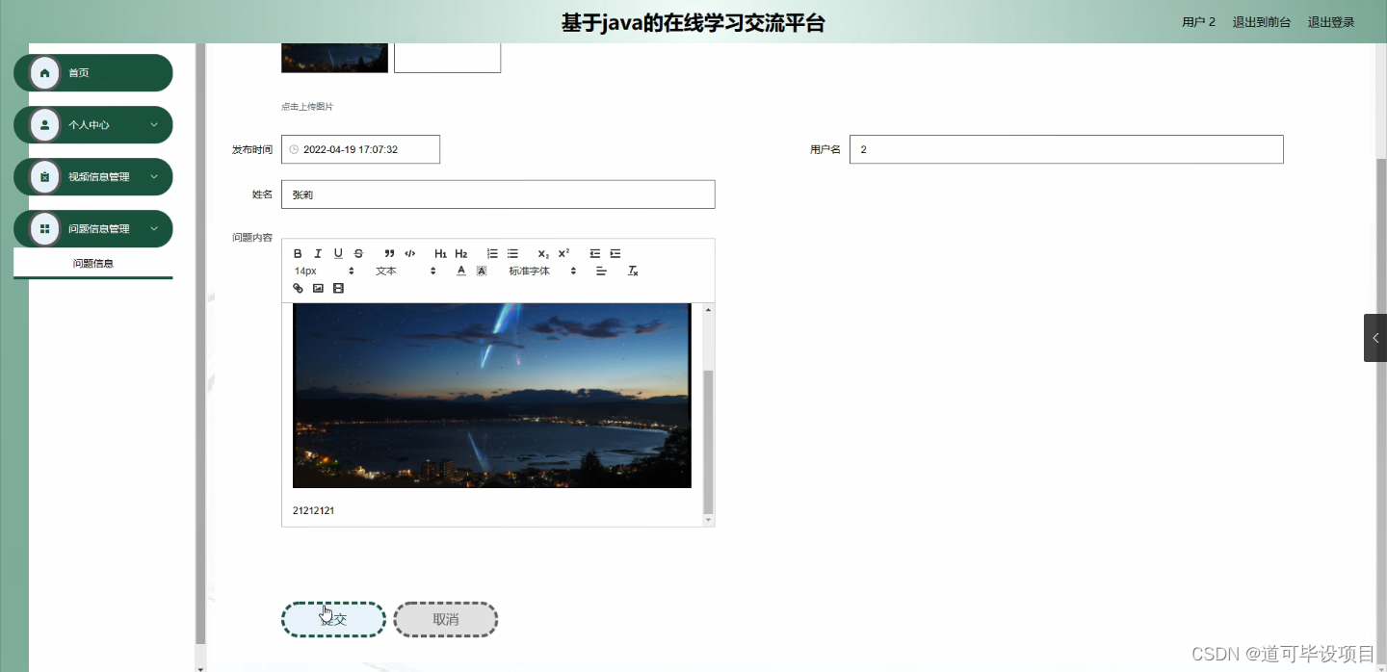Toggle superscript formatting
Screen dimensions: 1387x672
click(x=563, y=253)
